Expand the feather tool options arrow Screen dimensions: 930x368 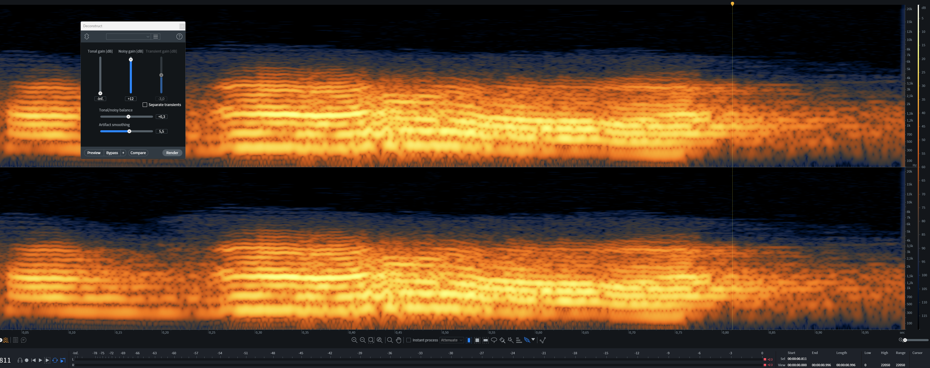point(533,339)
